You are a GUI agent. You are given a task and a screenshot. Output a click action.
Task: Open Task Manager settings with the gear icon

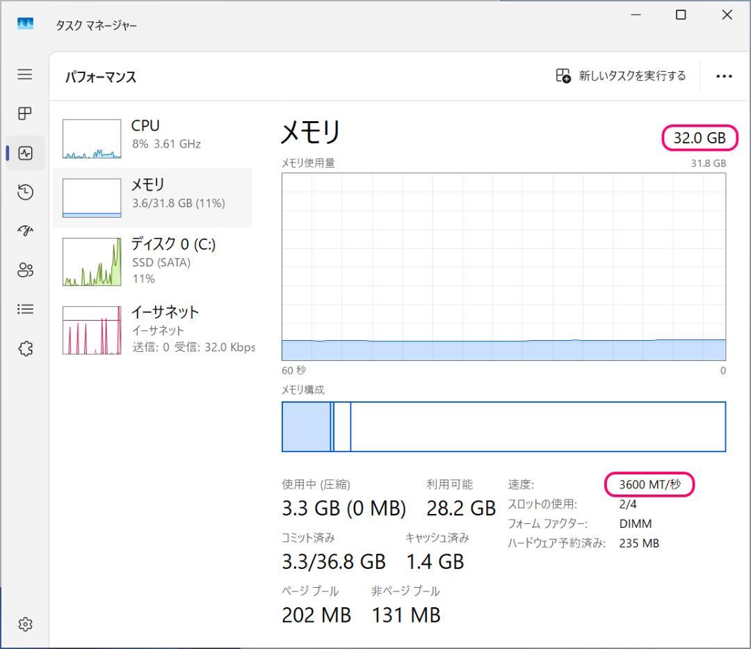[x=25, y=625]
